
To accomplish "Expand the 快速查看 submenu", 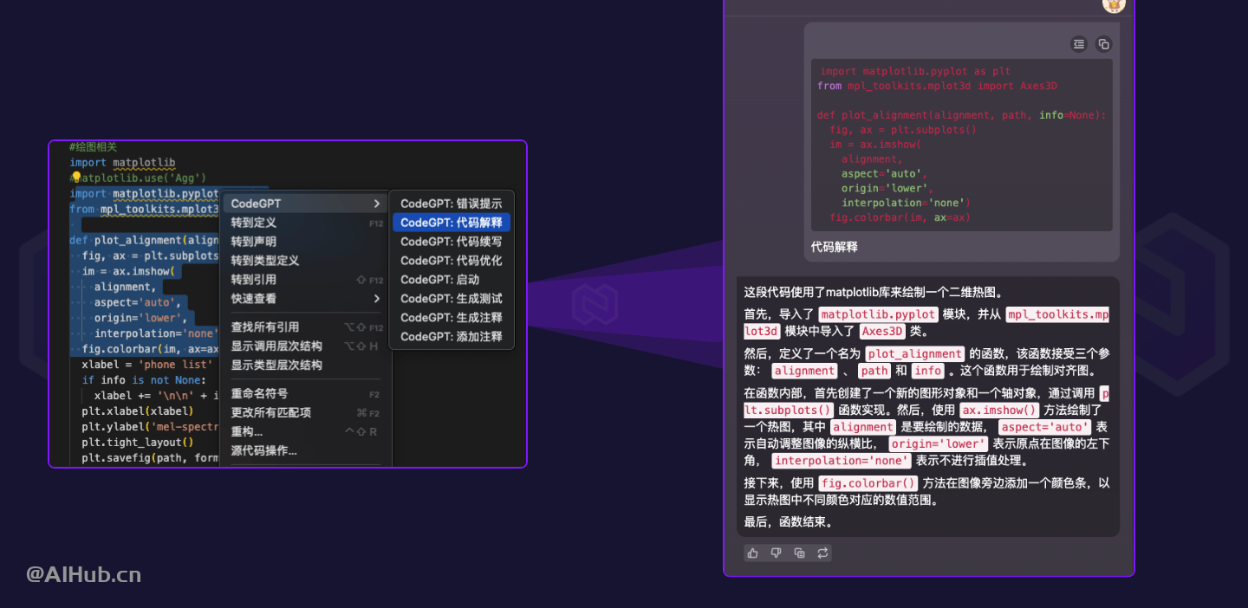I will tap(305, 299).
